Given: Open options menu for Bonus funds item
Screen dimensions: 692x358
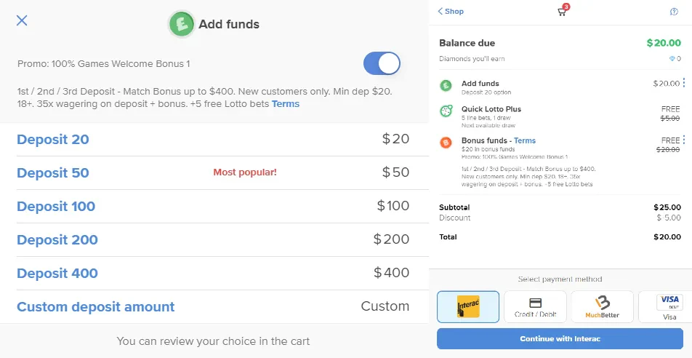Looking at the screenshot, I should [x=683, y=140].
